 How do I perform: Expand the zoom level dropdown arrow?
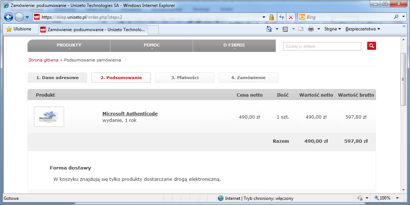[398, 198]
